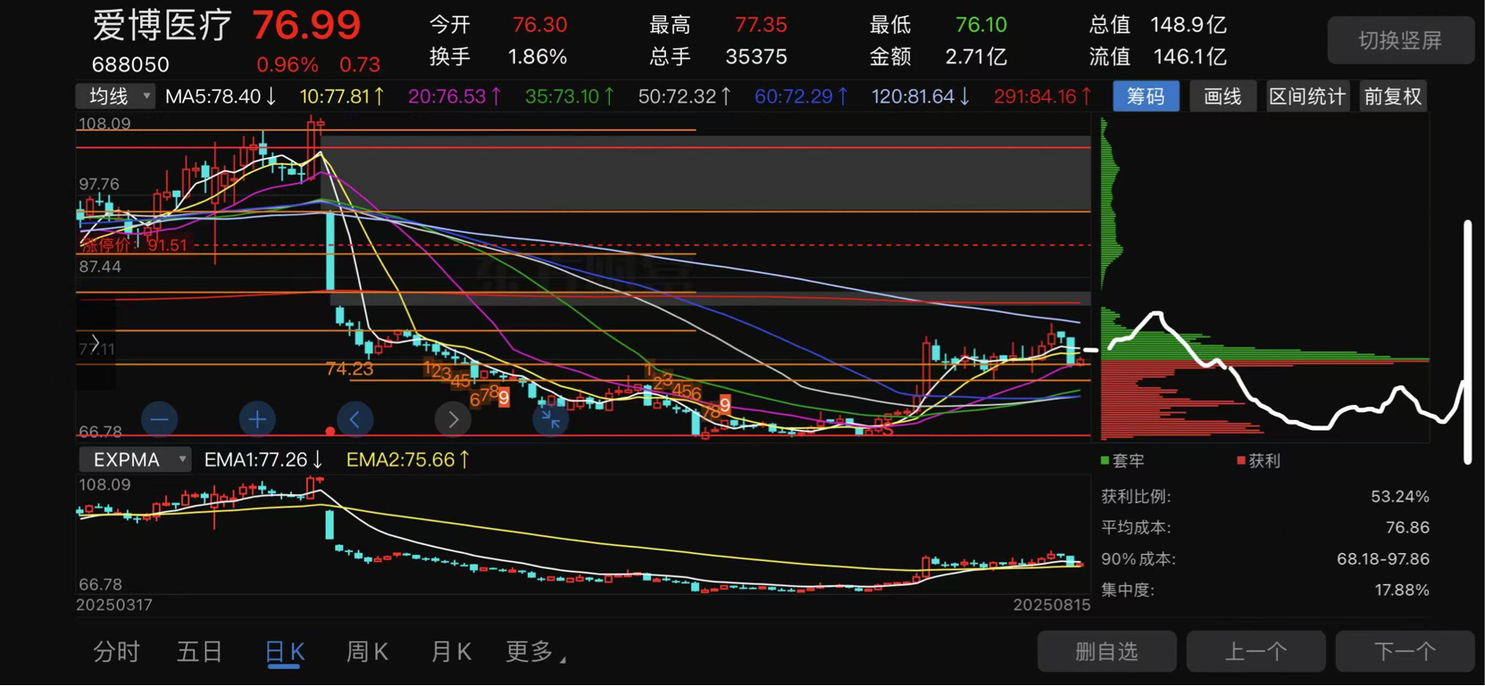The image size is (1485, 686).
Task: Click the 获利 red legend swatch
Action: [1241, 460]
